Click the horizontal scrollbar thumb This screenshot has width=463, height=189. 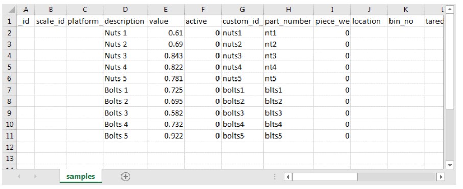tap(325, 177)
